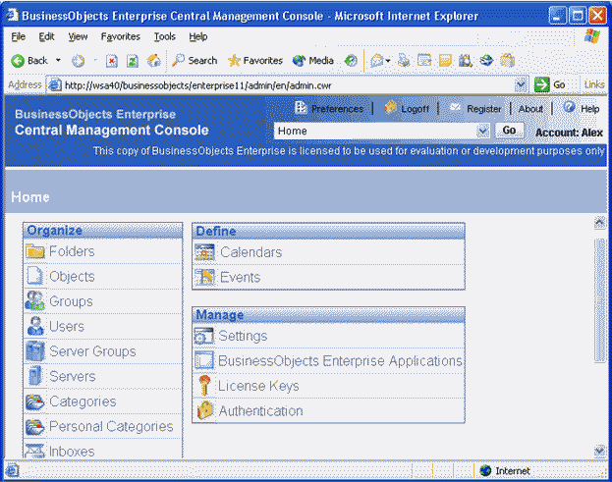The image size is (612, 482).
Task: Open the BusinessObjects Enterprise Applications icon
Action: click(x=204, y=360)
